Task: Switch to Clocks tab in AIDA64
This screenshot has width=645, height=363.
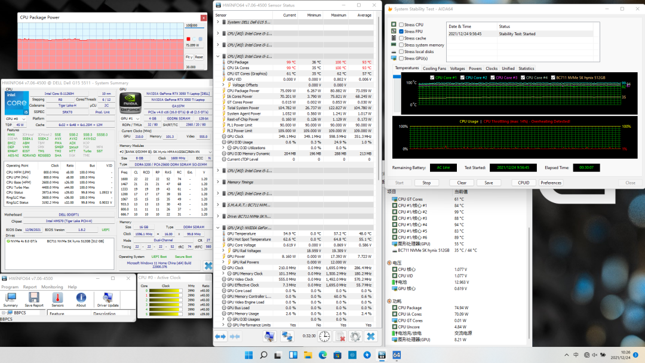Action: point(492,69)
